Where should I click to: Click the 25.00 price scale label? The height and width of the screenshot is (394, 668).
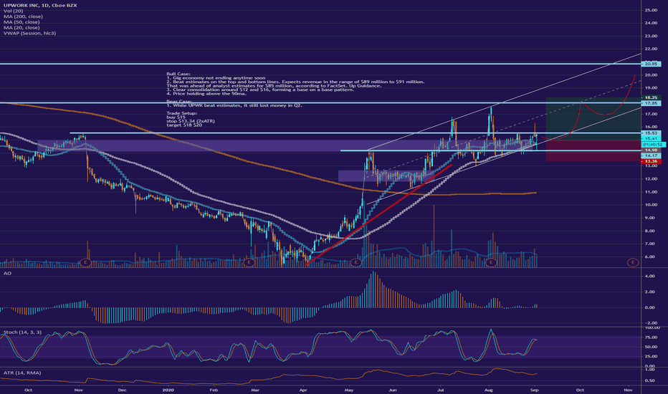[651, 10]
